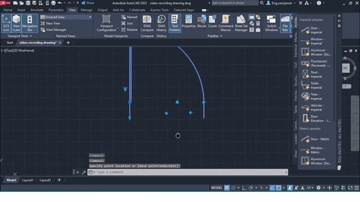Image resolution: width=360 pixels, height=202 pixels.
Task: Select Fluorescent (Recessed) tool
Action: [x=316, y=63]
